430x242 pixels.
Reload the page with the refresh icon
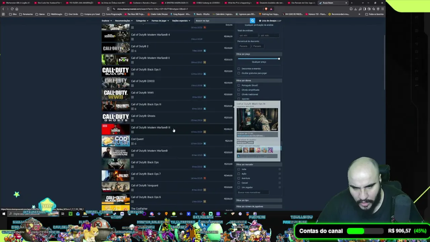pyautogui.click(x=12, y=9)
